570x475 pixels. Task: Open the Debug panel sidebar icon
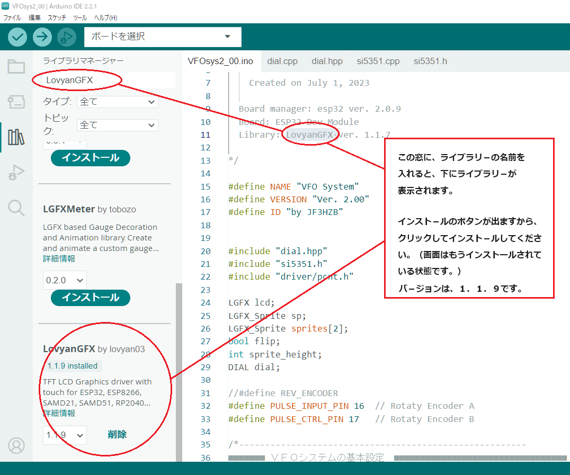pos(16,172)
